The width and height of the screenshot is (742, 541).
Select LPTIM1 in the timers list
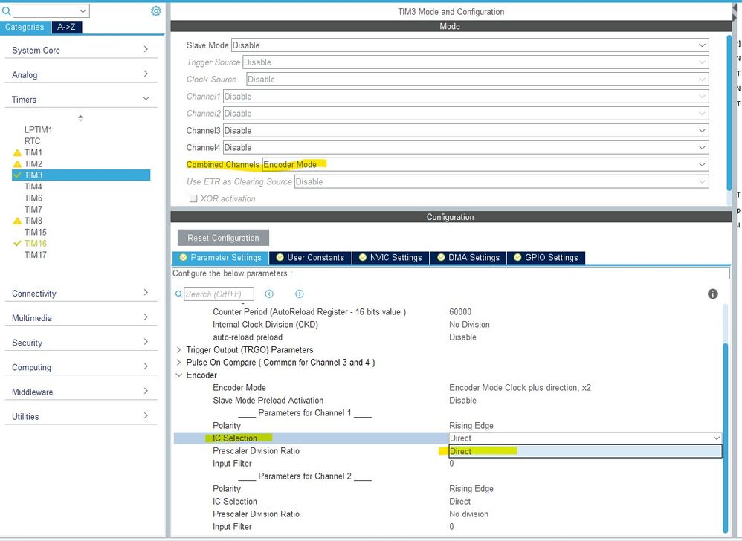point(39,129)
